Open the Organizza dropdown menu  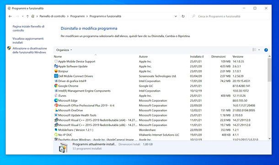coord(64,50)
